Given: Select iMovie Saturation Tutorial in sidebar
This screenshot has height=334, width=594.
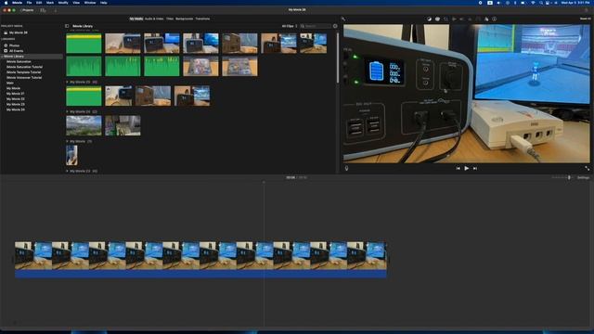Looking at the screenshot, I should (x=24, y=67).
